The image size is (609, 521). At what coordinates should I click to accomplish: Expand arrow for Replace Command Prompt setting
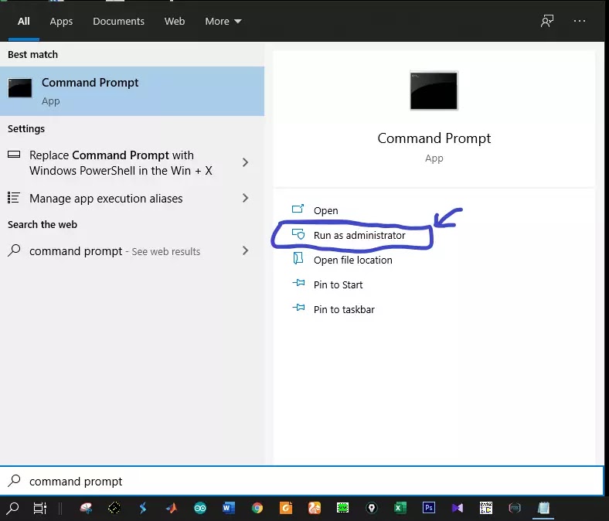click(245, 162)
